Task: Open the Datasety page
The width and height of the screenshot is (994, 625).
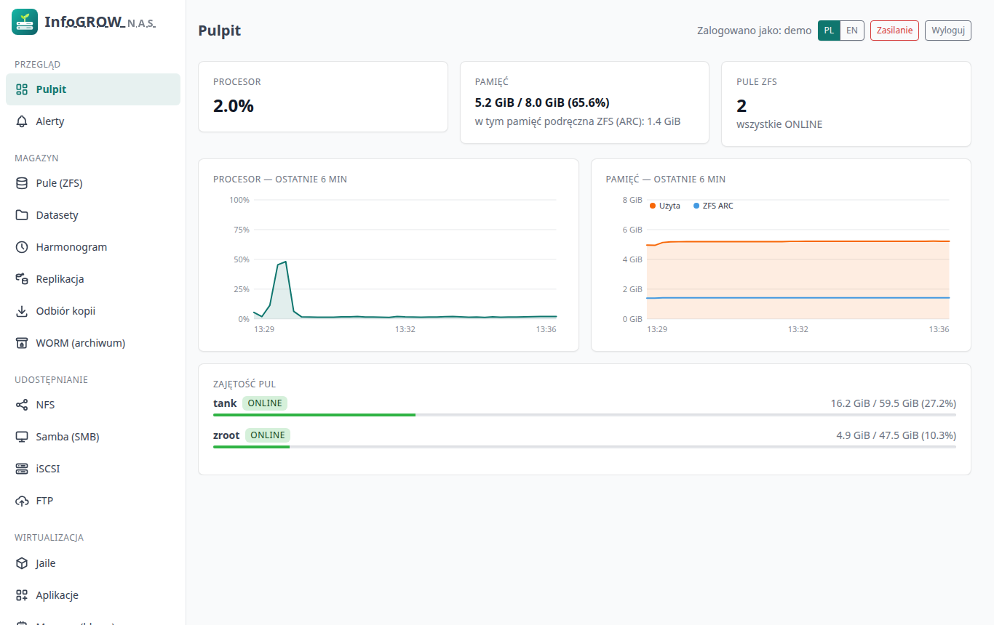Action: coord(93,215)
